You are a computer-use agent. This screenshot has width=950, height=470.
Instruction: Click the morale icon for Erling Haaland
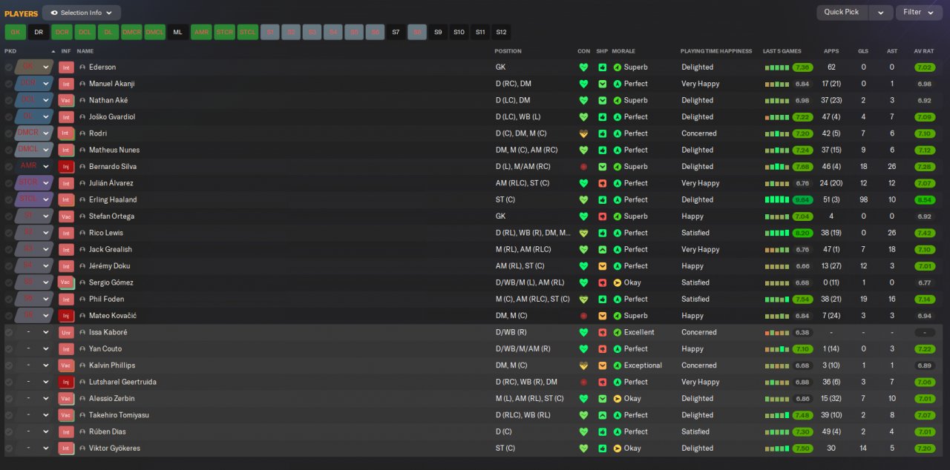pos(617,199)
